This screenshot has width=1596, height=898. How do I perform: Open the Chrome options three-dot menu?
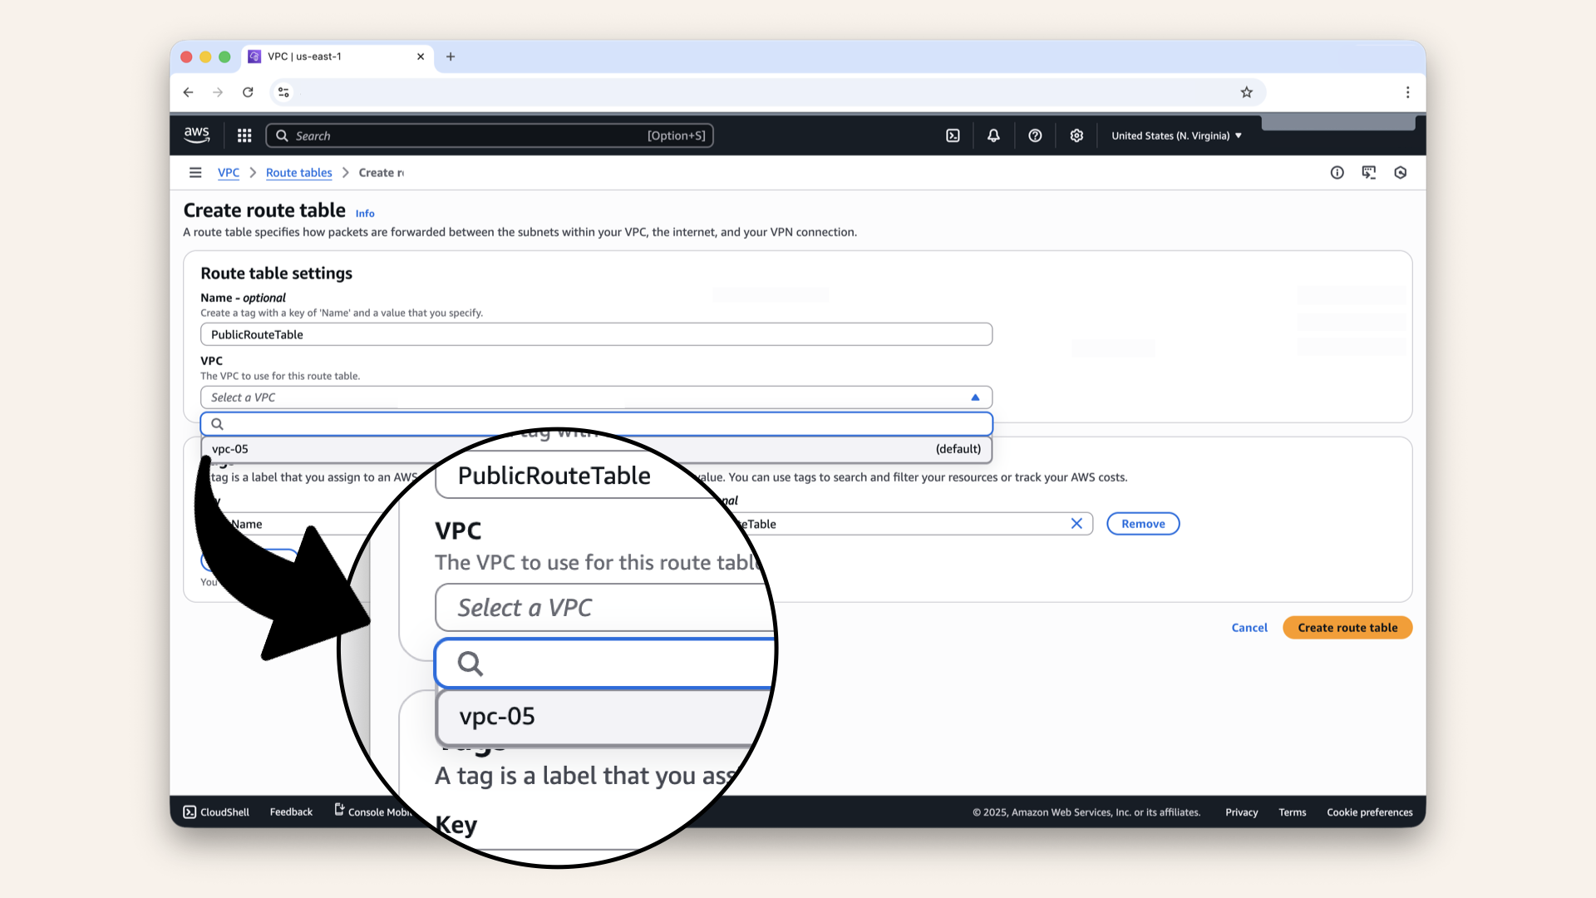[x=1407, y=92]
